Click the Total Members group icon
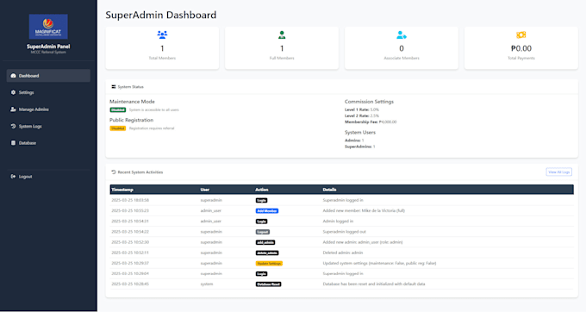Screen dimensions: 586x312 click(162, 35)
